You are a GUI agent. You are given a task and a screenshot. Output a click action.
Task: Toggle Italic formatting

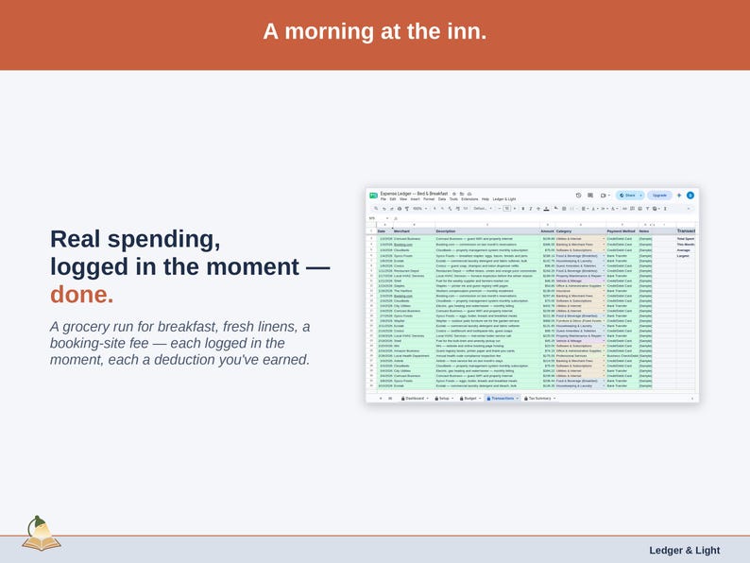pyautogui.click(x=531, y=209)
